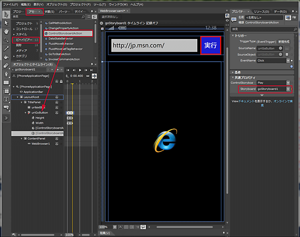Open the Storyboard goStoryboard1 dropdown
The height and width of the screenshot is (237, 300).
(x=288, y=88)
